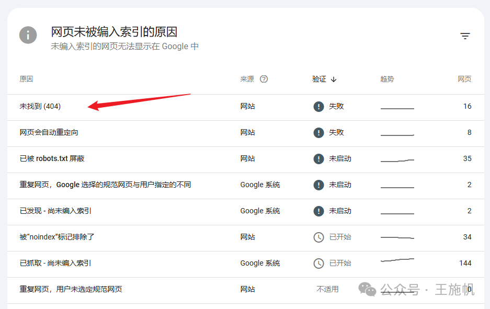Viewport: 490px width, 309px height.
Task: Click failed status icon in 网页会自动重定向 row
Action: (318, 133)
